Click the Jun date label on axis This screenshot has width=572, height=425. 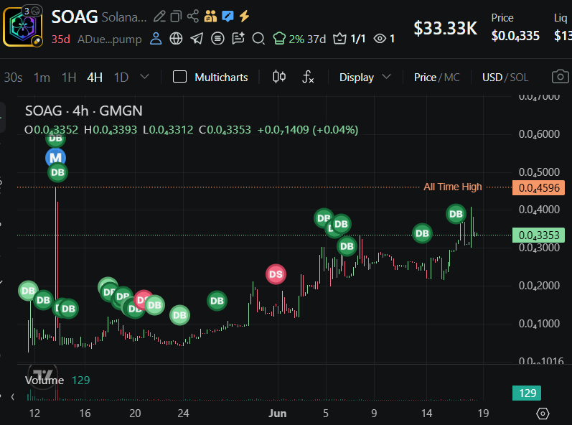point(277,414)
